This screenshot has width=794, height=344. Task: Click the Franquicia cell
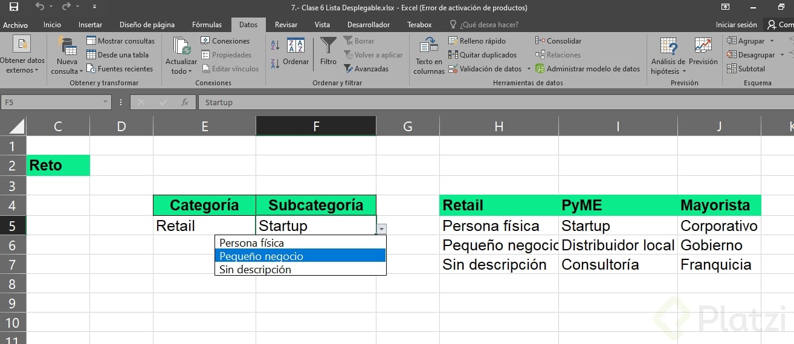719,264
